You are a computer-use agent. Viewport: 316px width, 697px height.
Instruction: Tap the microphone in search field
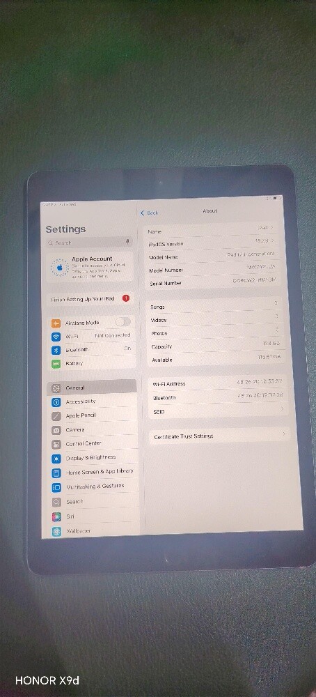pyautogui.click(x=127, y=242)
